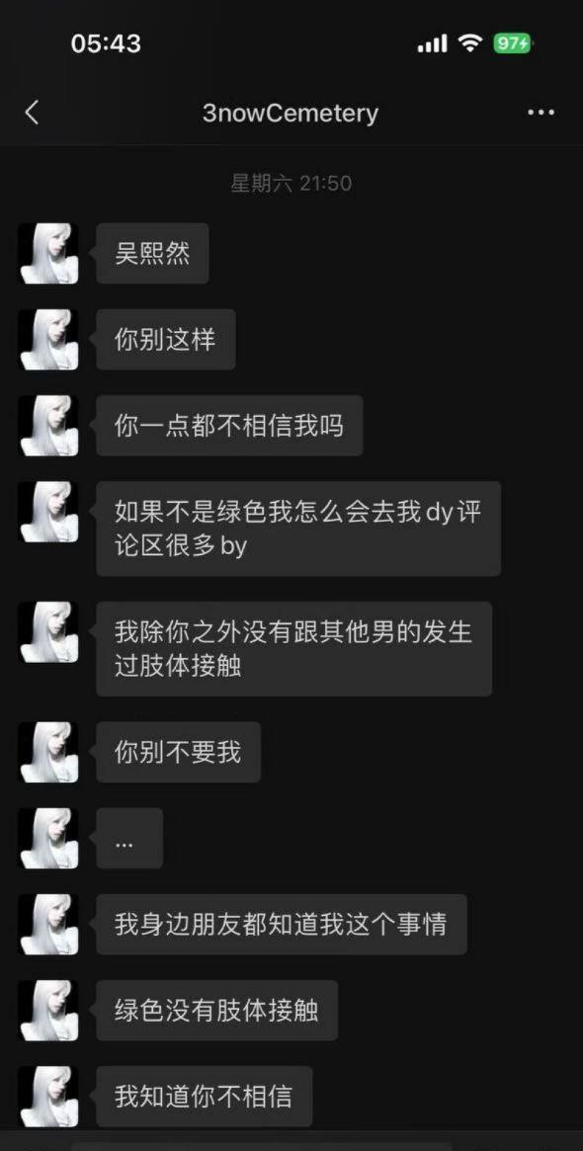Tap the back arrow icon
Viewport: 583px width, 1151px height.
click(x=32, y=113)
